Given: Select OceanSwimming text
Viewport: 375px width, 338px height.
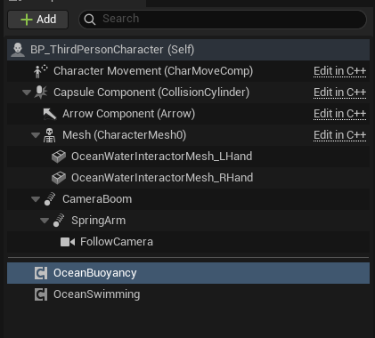Looking at the screenshot, I should (97, 294).
